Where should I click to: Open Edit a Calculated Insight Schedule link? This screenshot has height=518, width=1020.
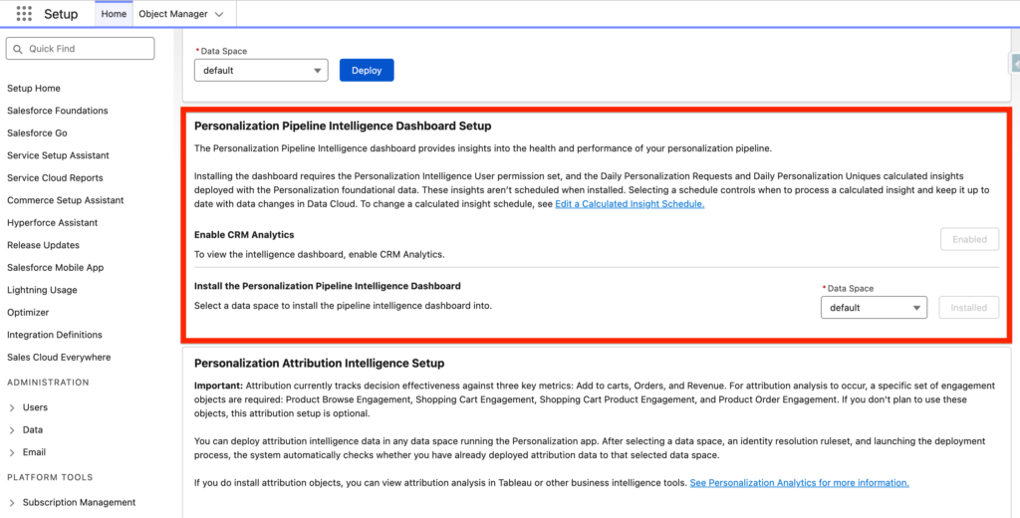pos(630,203)
